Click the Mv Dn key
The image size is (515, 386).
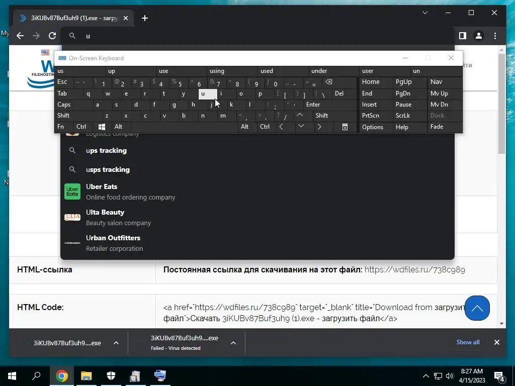click(x=445, y=105)
